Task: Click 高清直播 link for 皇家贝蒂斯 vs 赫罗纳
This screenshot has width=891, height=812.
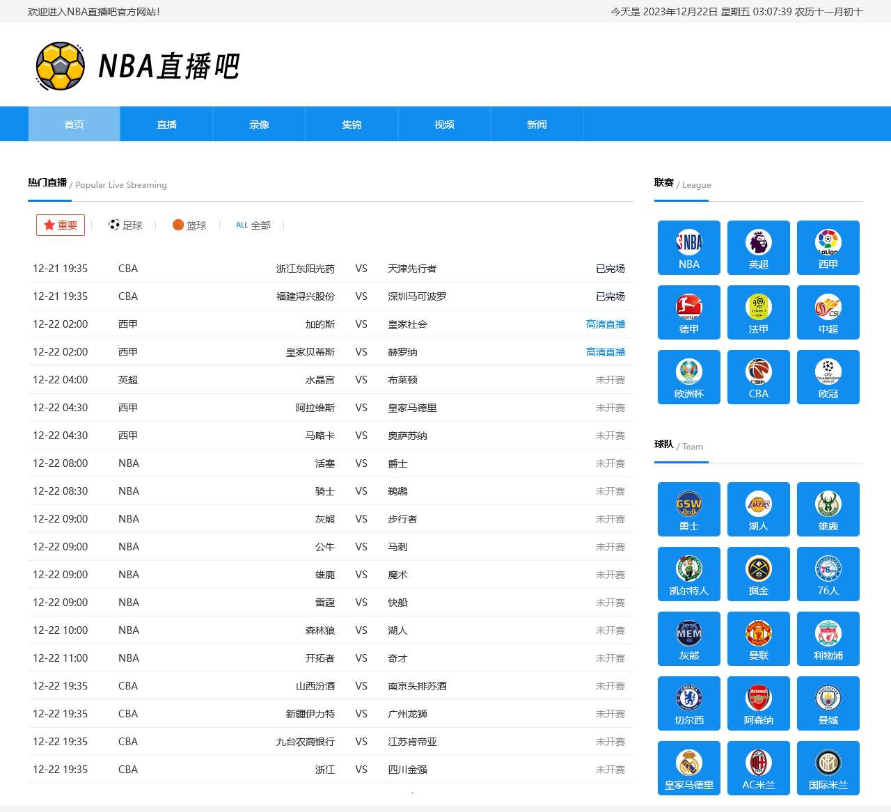Action: 605,352
